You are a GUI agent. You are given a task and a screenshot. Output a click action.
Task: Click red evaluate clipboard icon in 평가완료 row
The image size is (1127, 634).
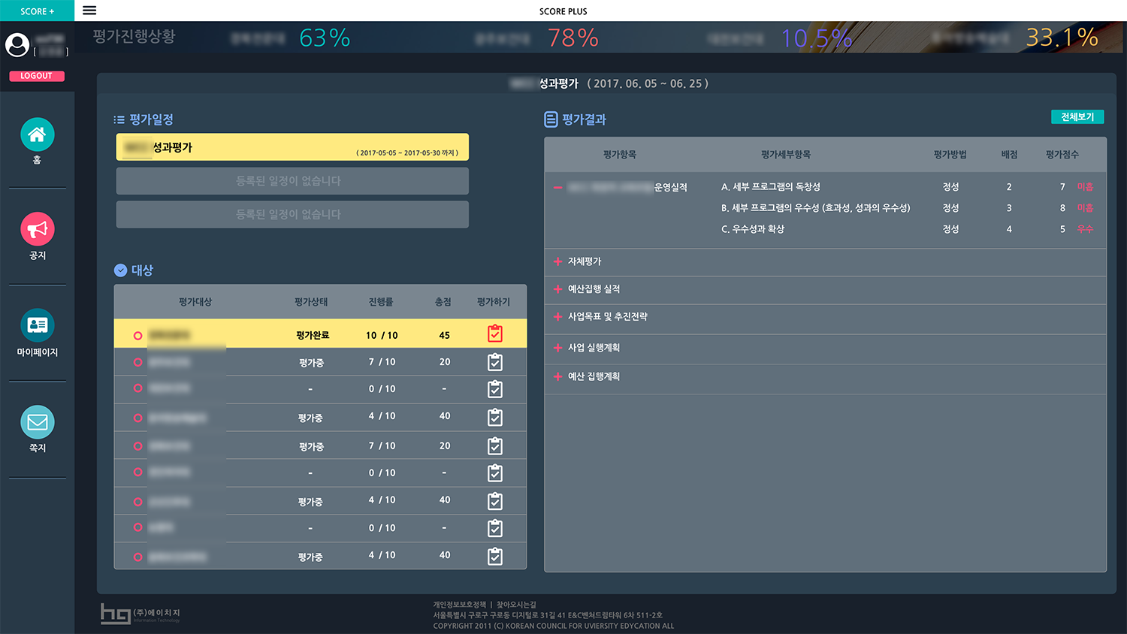point(494,334)
